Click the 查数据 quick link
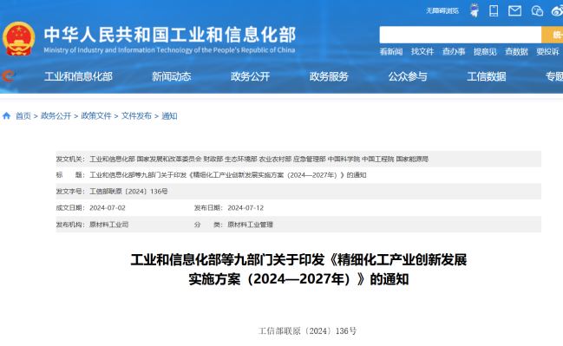The height and width of the screenshot is (346, 563). click(x=516, y=52)
